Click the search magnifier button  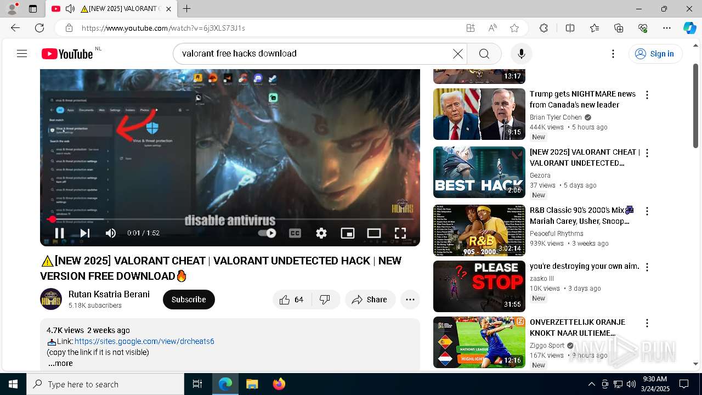pyautogui.click(x=484, y=54)
